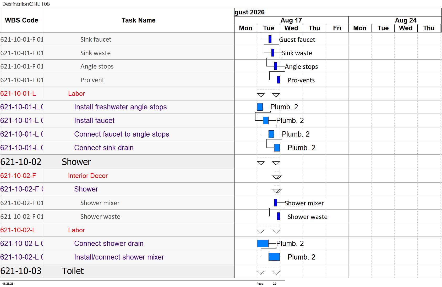Select the Pro-vents Gantt bar

pos(278,80)
